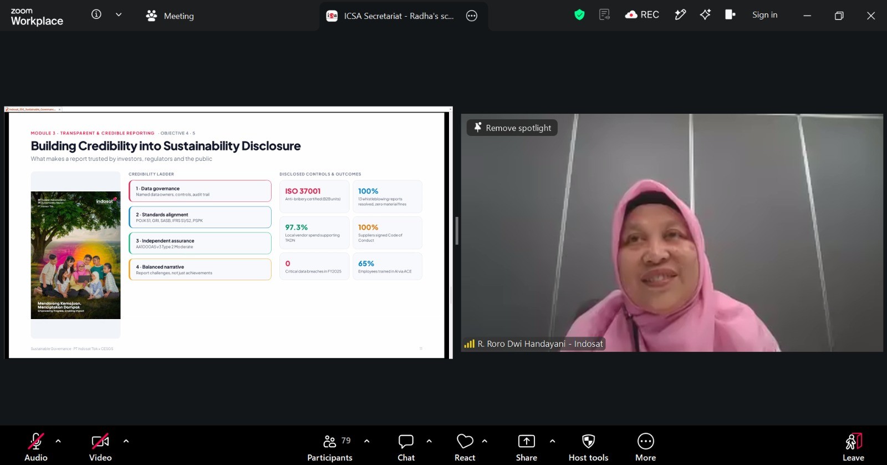Expand share options arrow beside Share

[x=552, y=441]
